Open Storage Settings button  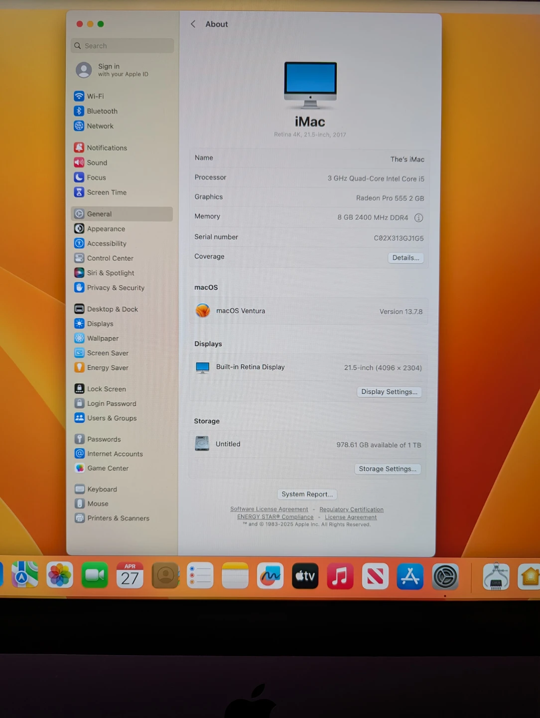click(388, 469)
